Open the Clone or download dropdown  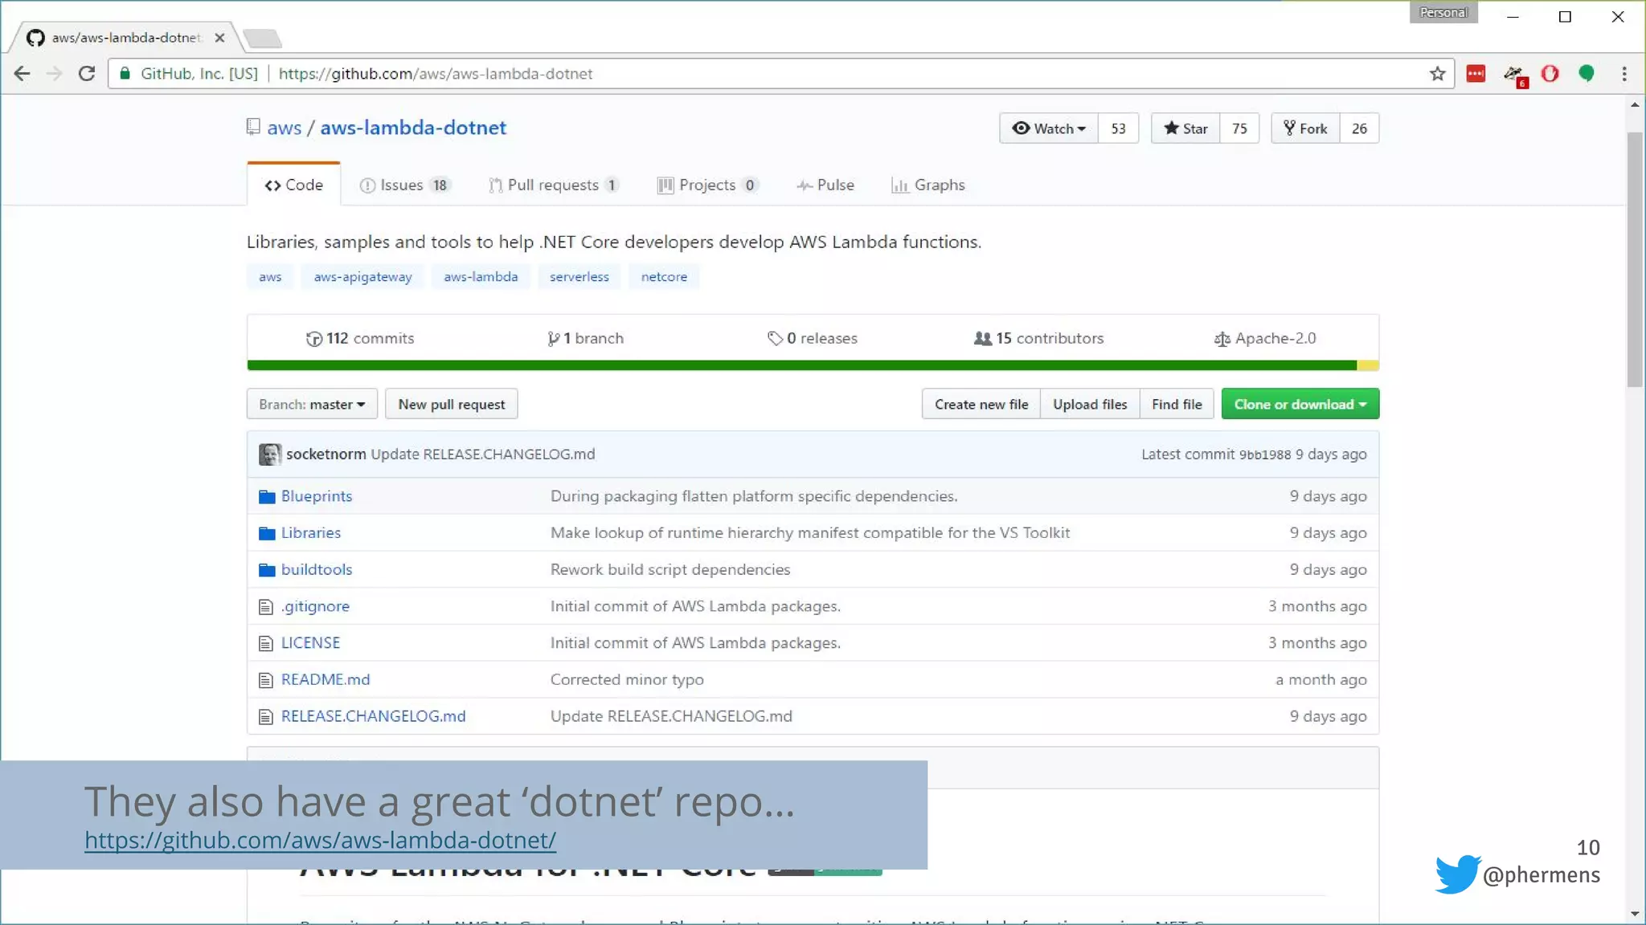pos(1300,404)
